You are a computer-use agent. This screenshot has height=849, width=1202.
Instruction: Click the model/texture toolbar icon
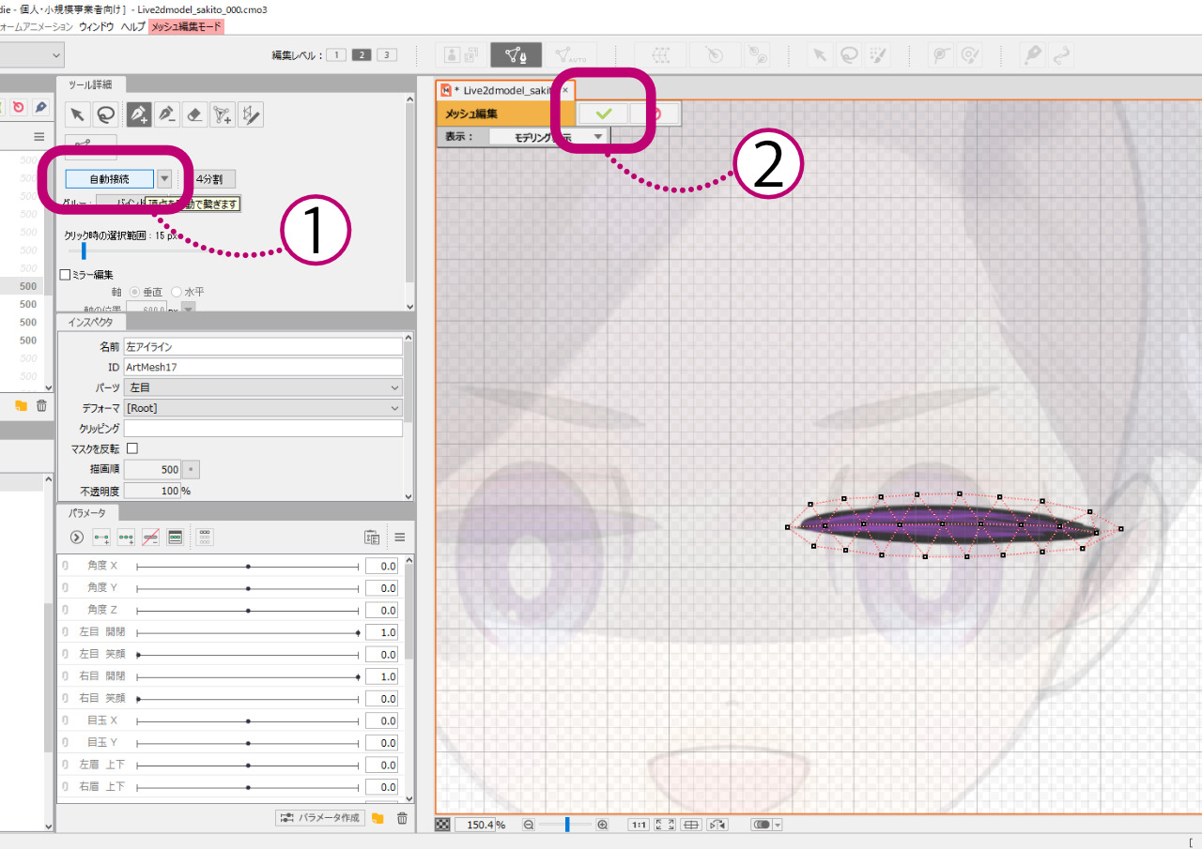tap(460, 55)
